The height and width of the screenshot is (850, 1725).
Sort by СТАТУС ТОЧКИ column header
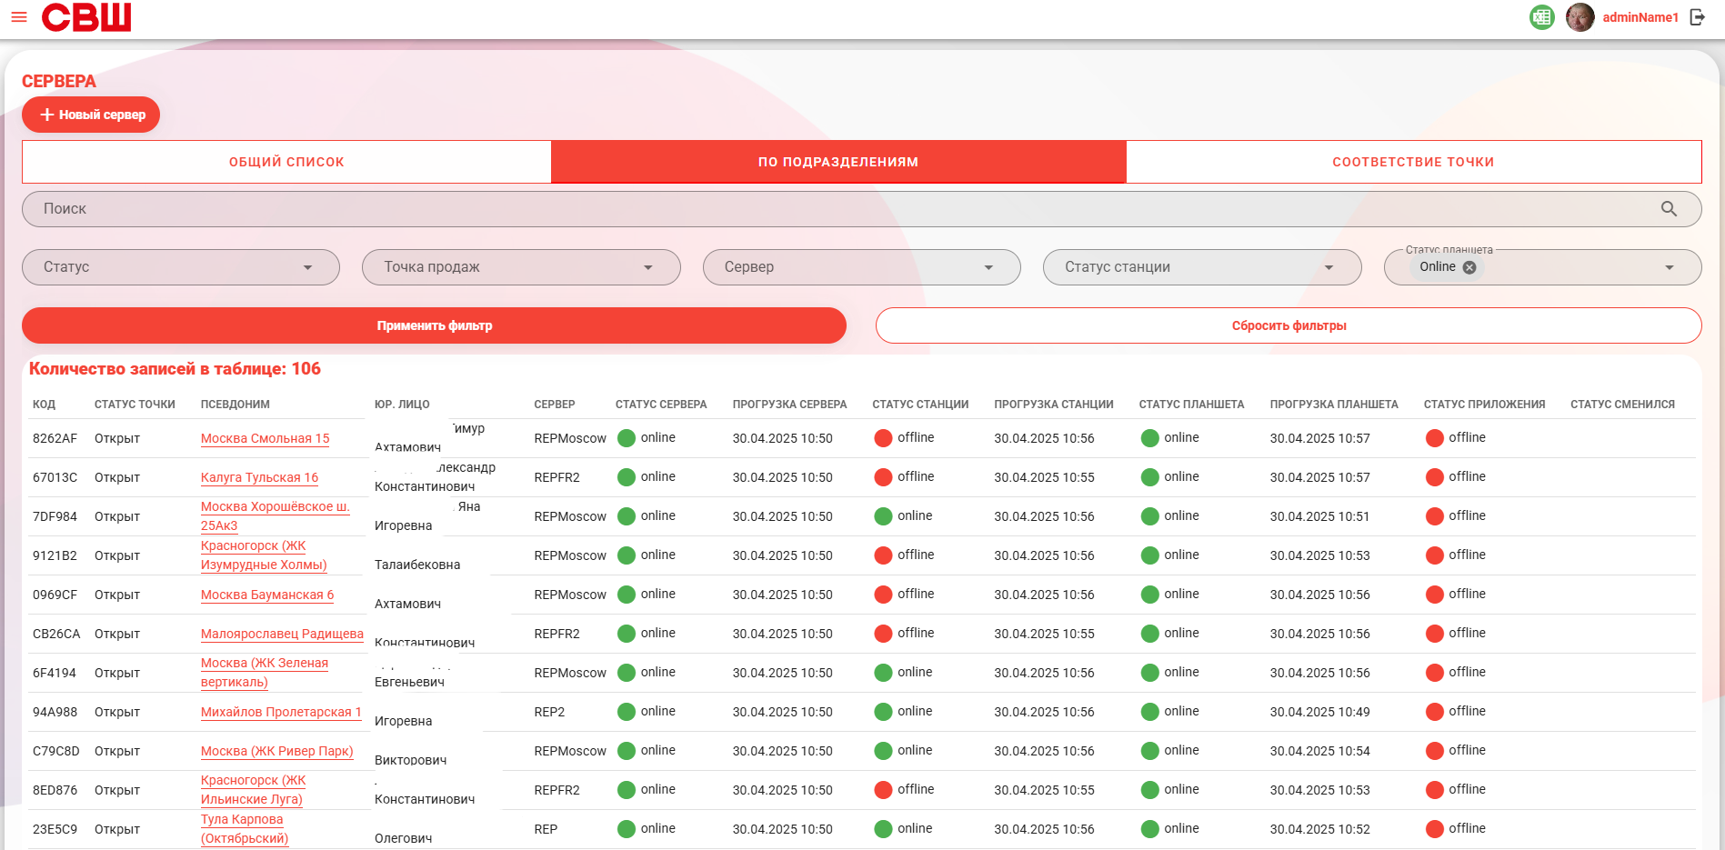(135, 405)
